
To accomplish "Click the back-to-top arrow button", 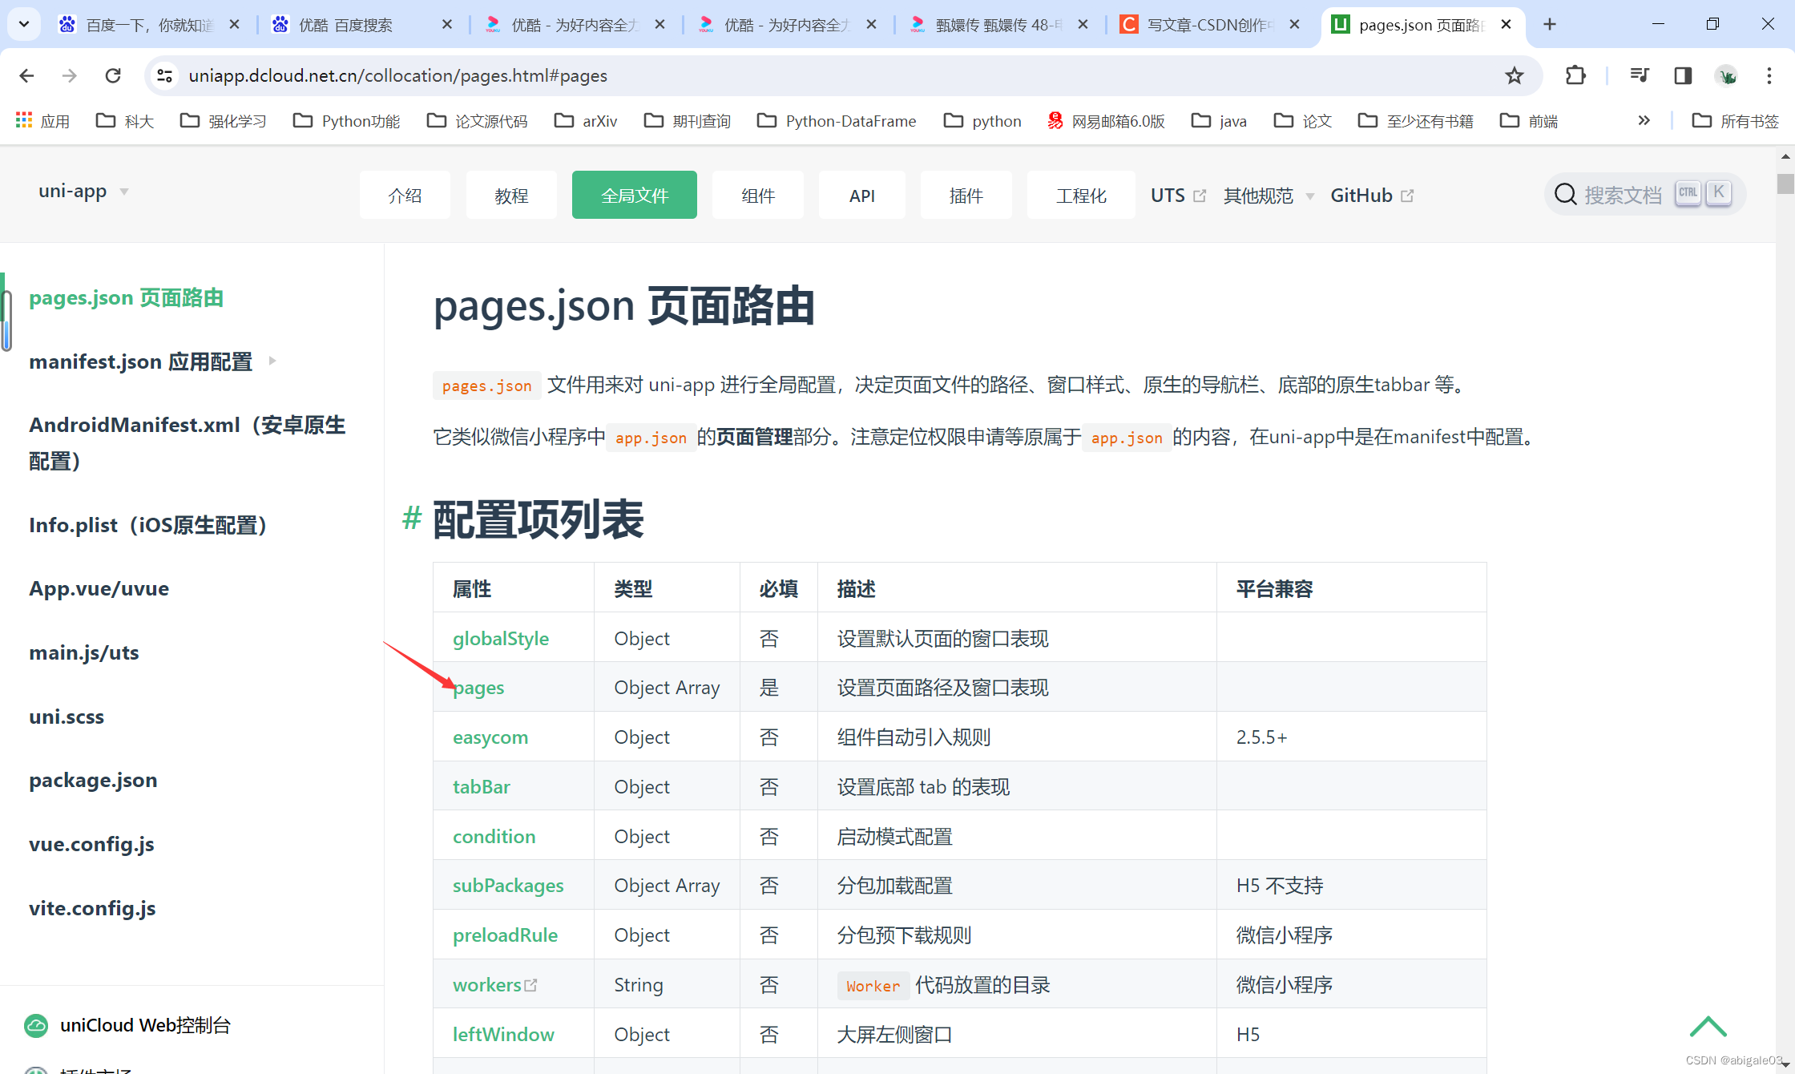I will tap(1708, 1026).
